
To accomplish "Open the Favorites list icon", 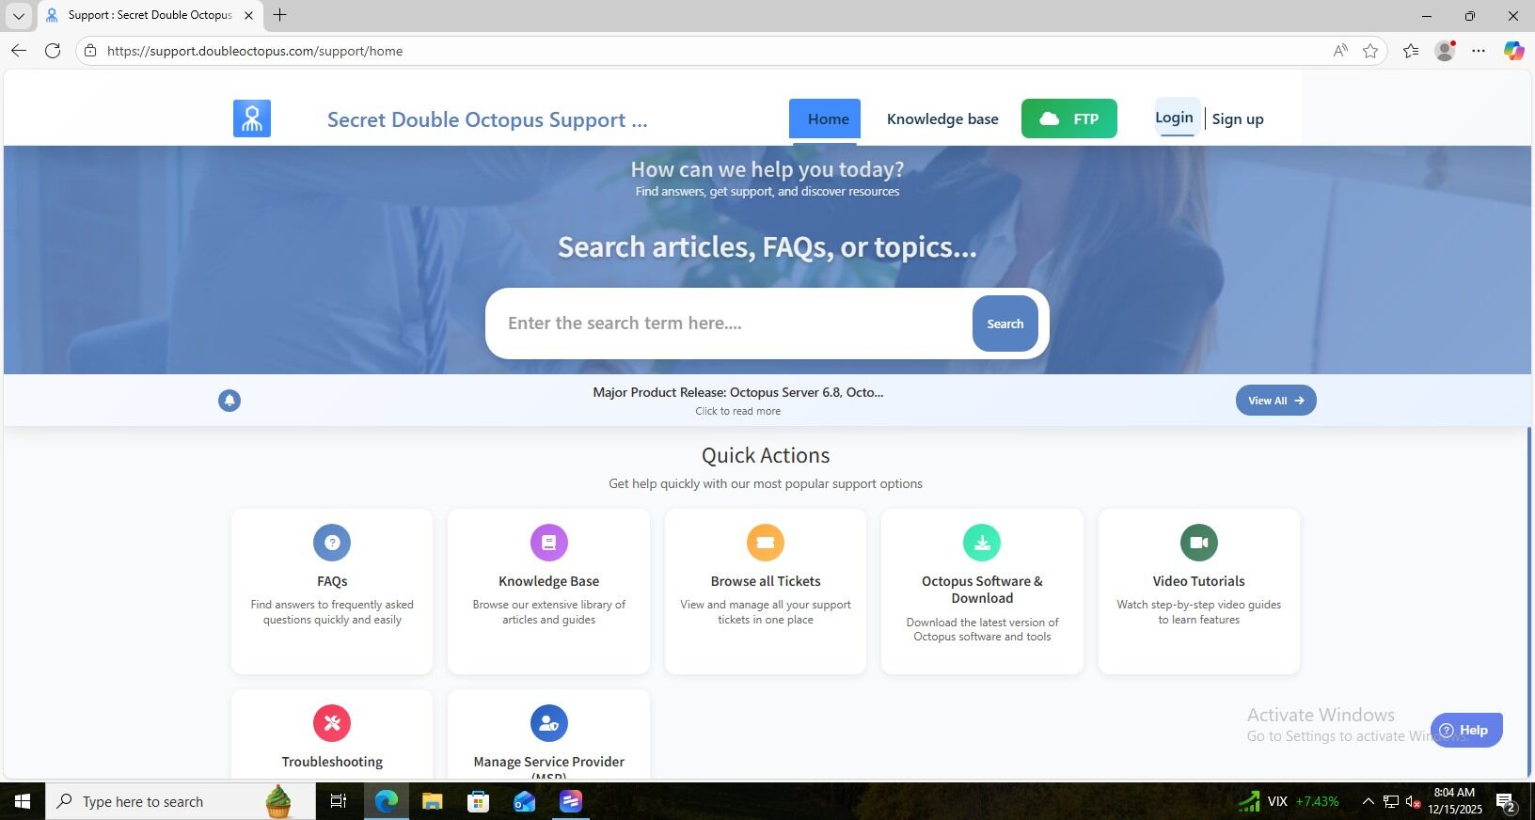I will coord(1411,51).
